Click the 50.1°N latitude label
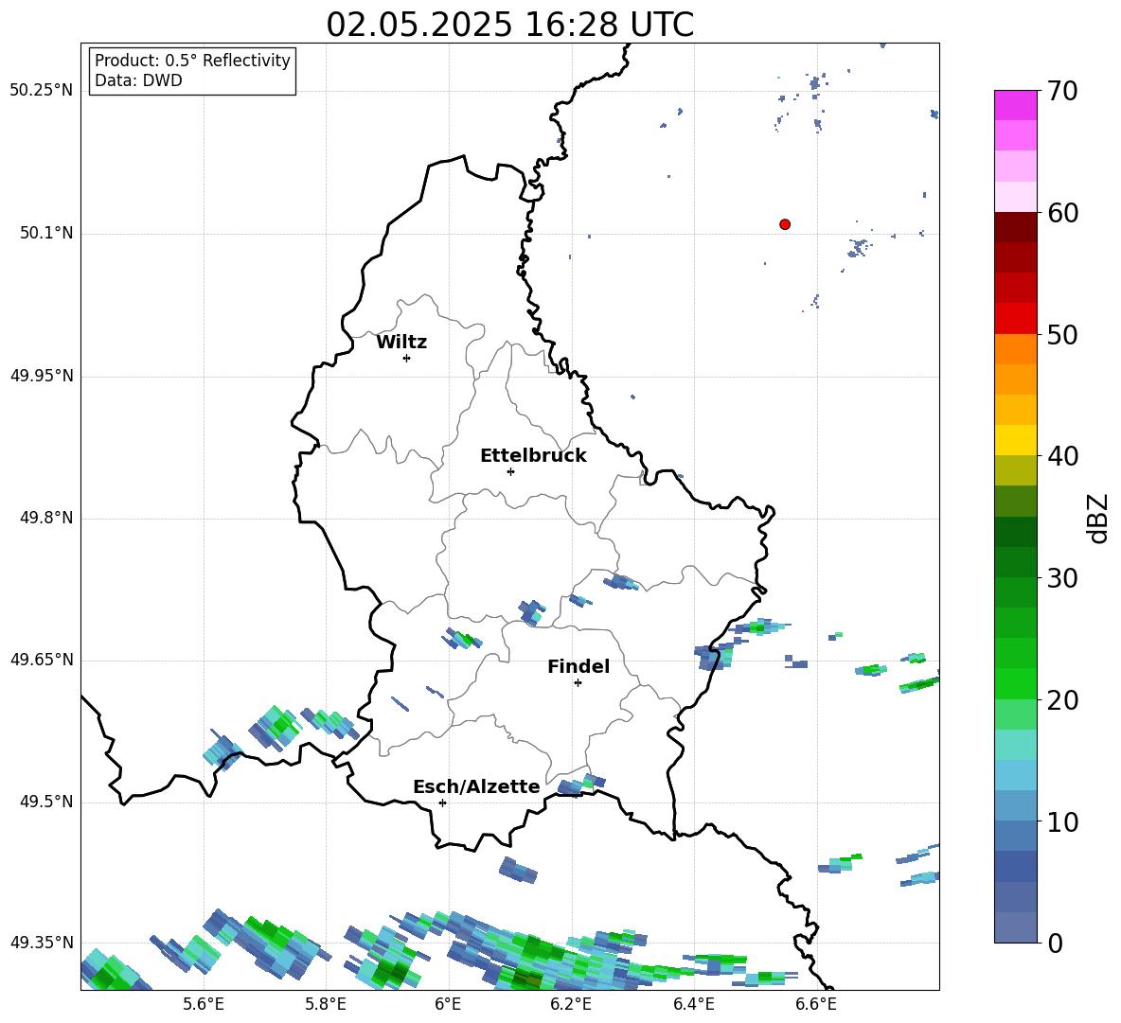 46,234
